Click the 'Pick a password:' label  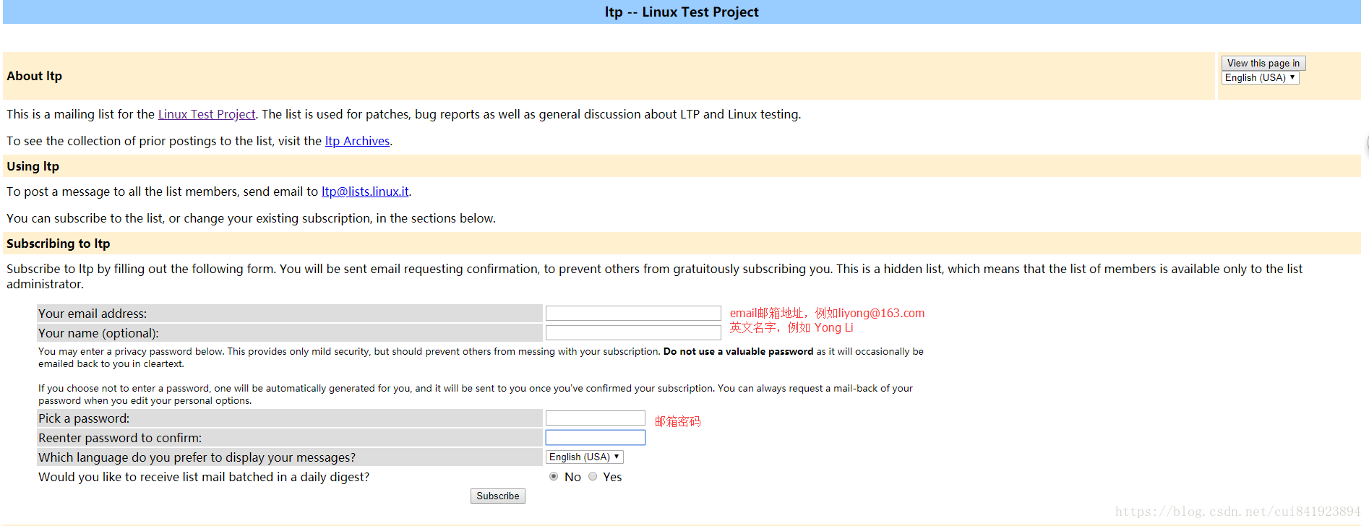pyautogui.click(x=84, y=418)
